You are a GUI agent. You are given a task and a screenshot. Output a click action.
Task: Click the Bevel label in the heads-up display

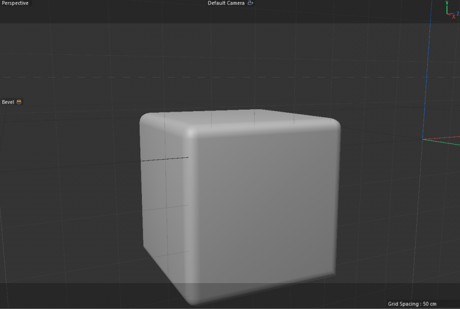tap(7, 102)
